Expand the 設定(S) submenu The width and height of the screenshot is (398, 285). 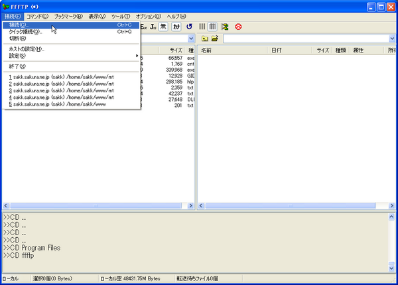(71, 56)
